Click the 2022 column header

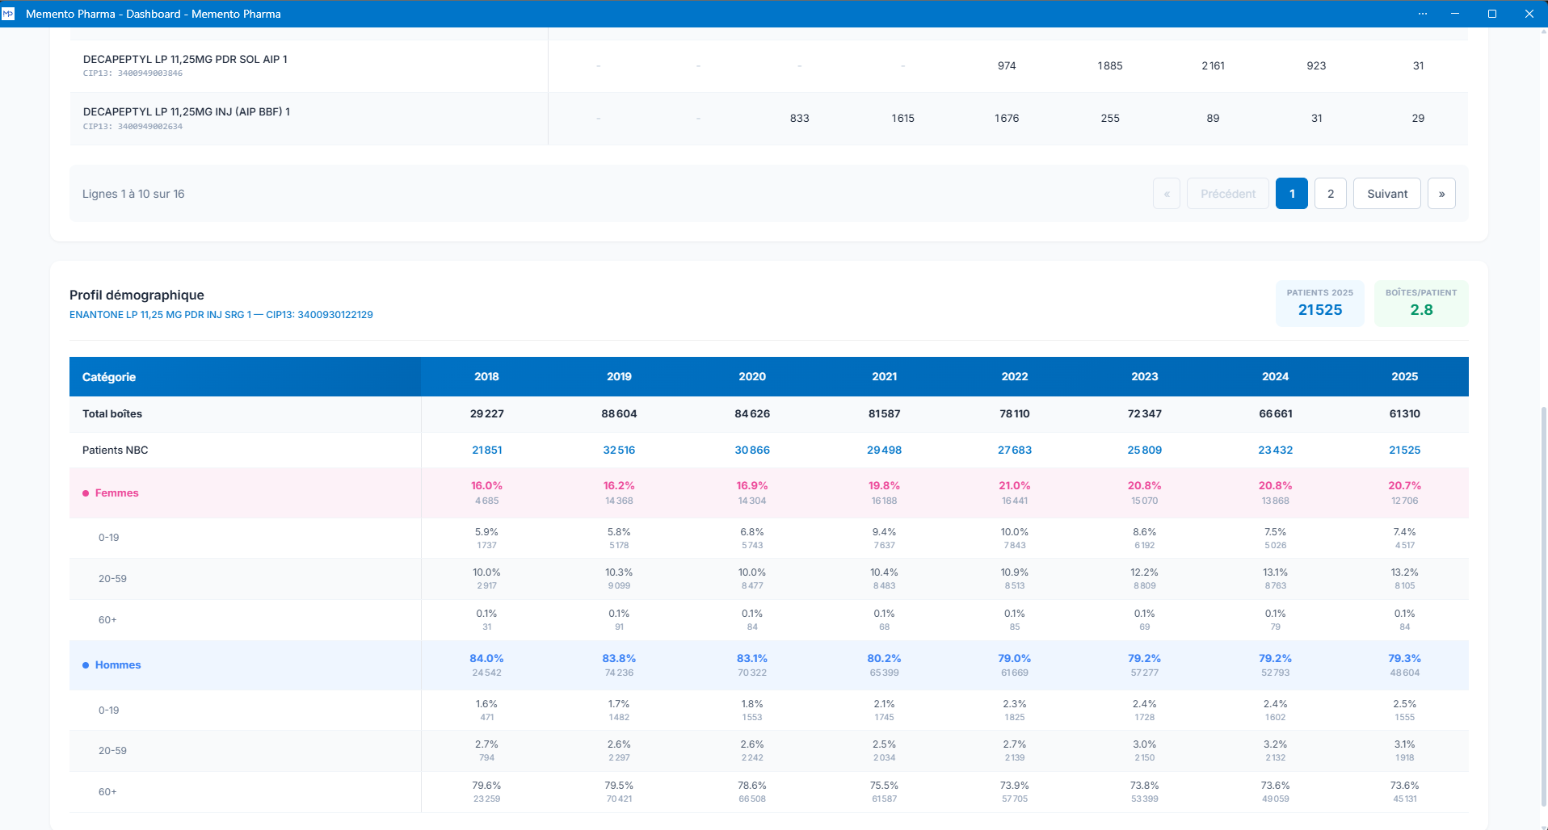point(1015,377)
